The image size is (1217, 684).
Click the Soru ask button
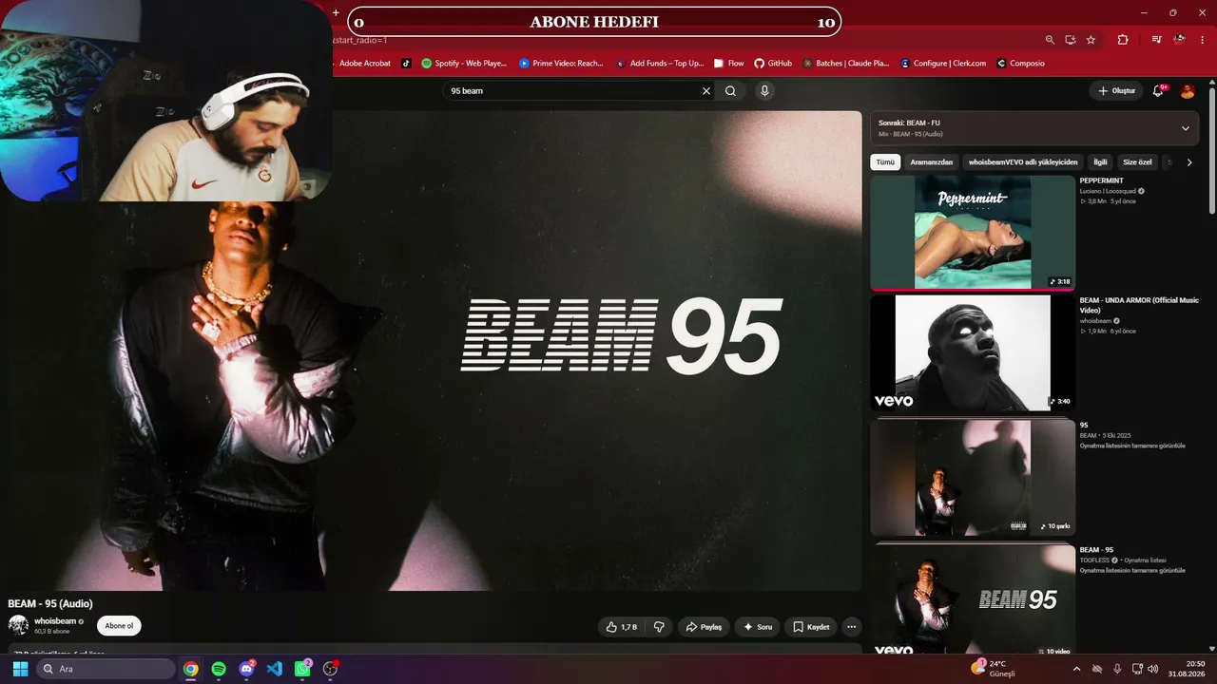(x=758, y=627)
